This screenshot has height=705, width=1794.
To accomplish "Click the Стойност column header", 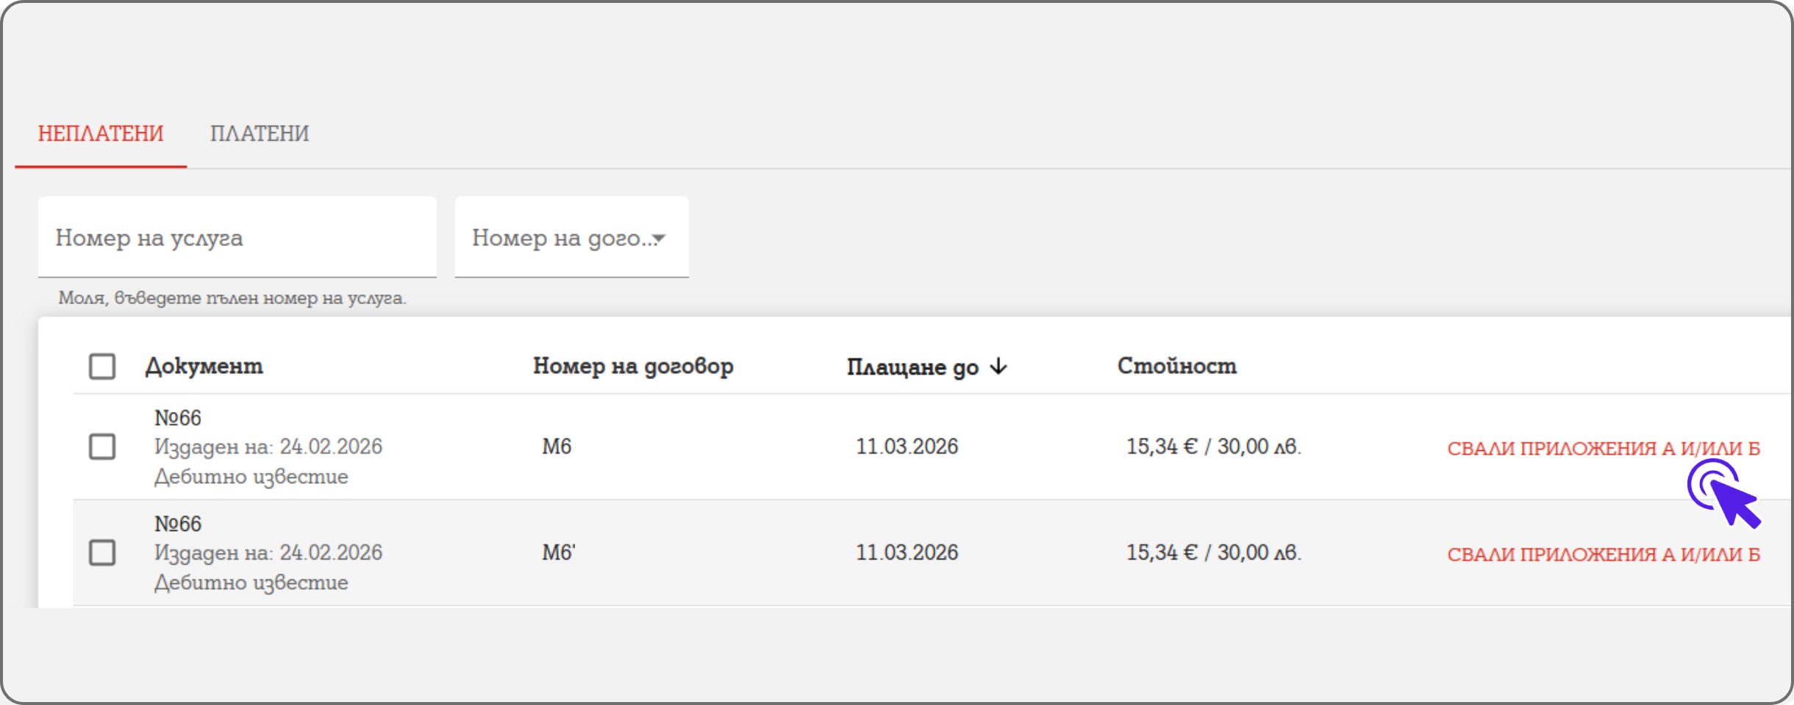I will click(1176, 366).
